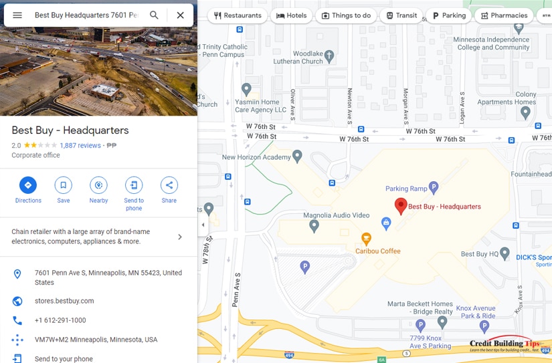Collapse the side panel arrow
Image resolution: width=552 pixels, height=363 pixels.
coord(203,225)
